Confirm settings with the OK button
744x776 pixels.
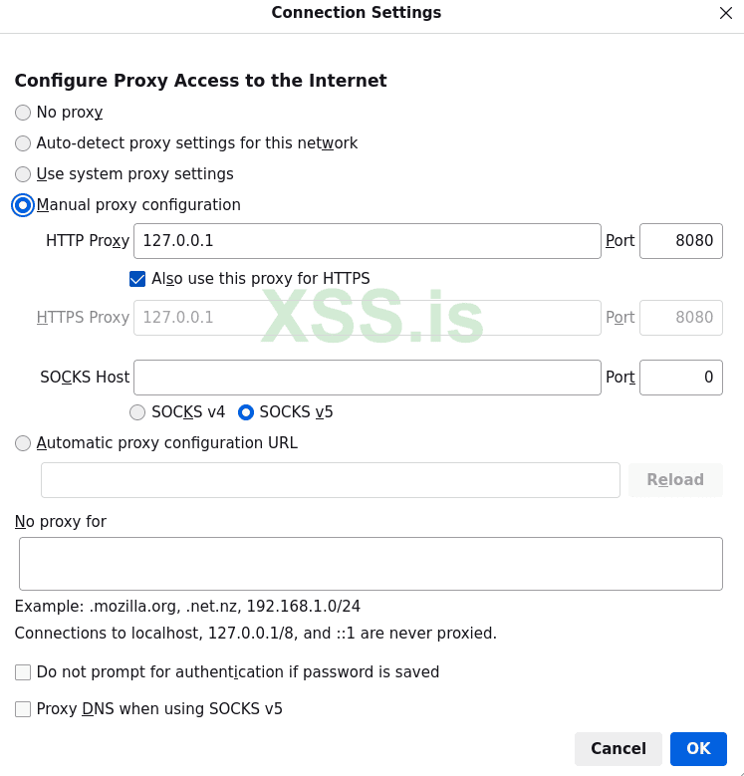(x=698, y=749)
